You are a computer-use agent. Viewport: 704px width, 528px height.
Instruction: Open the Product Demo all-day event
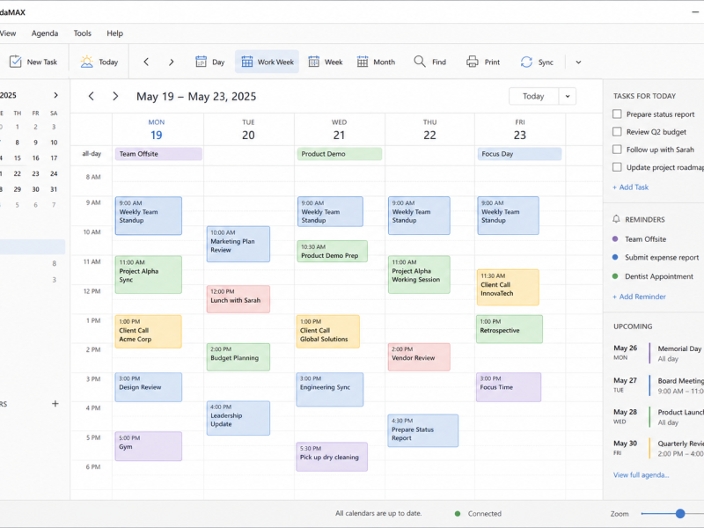pos(340,154)
